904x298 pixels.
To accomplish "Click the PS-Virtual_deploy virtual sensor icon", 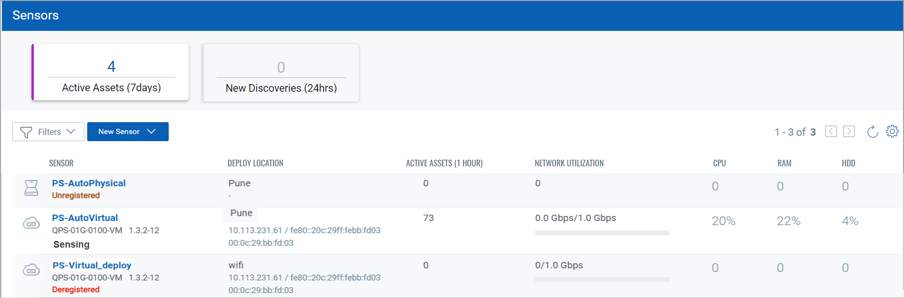I will click(31, 270).
